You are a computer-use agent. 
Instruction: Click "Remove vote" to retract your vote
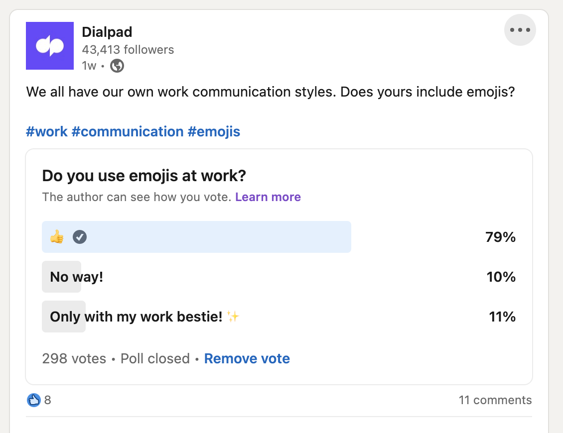tap(247, 358)
